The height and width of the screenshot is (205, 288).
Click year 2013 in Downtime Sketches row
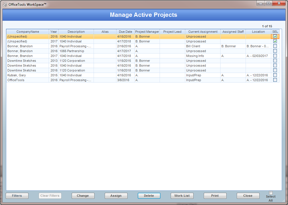coord(54,61)
